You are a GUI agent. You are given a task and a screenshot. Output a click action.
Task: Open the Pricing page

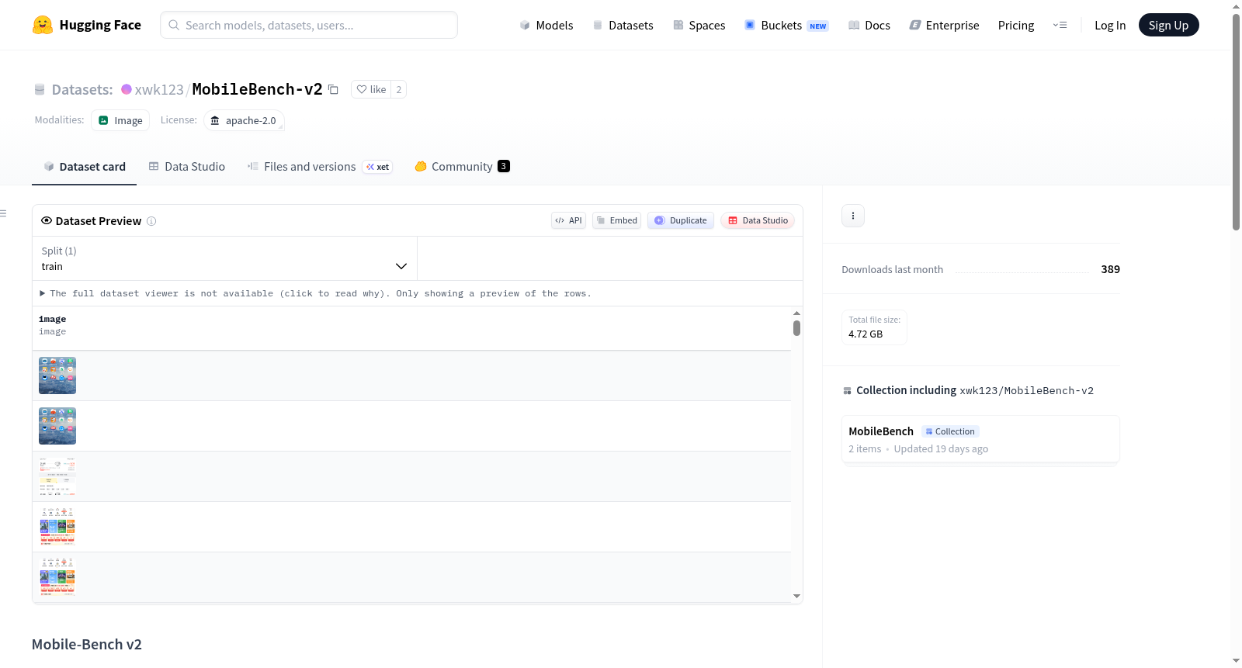1016,25
